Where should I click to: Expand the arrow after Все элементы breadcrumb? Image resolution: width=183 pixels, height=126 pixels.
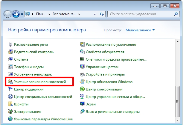point(79,14)
